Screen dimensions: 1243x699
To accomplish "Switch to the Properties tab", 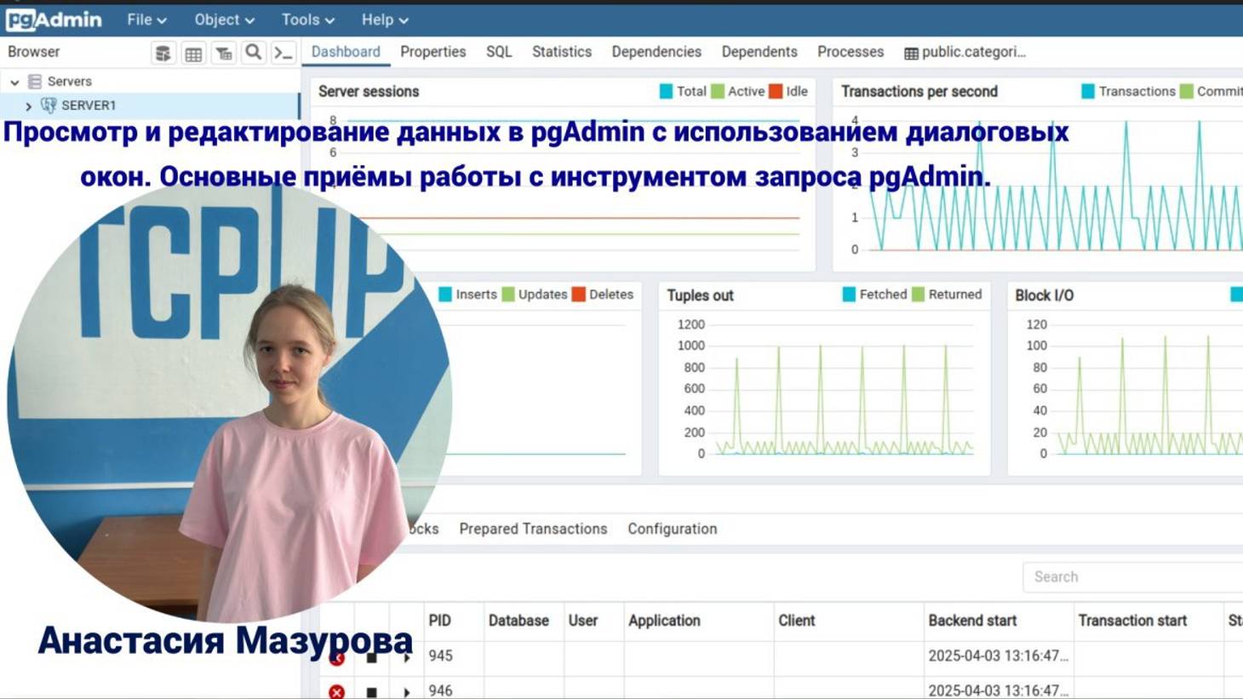I will 432,52.
